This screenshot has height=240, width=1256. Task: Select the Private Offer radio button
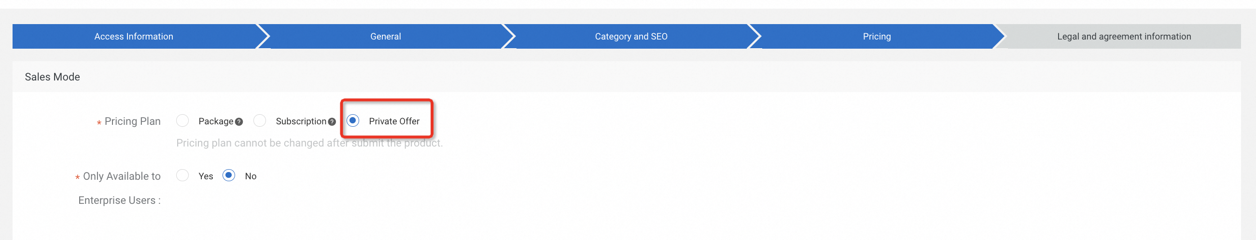[353, 120]
